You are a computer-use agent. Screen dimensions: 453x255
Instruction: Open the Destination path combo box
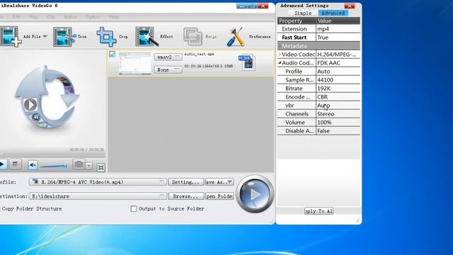click(98, 196)
